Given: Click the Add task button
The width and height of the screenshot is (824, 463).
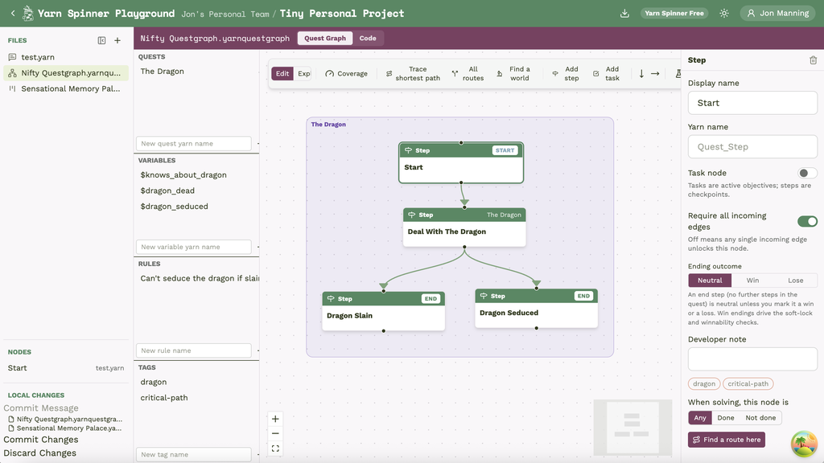Looking at the screenshot, I should click(x=607, y=73).
